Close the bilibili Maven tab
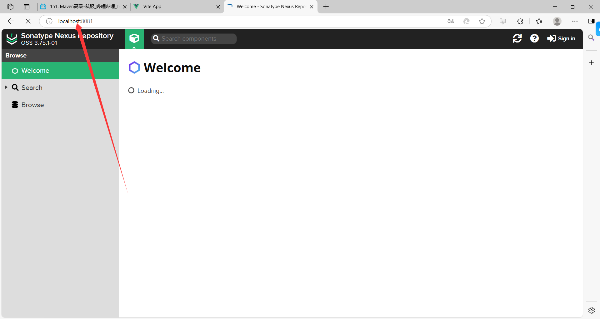 point(125,7)
